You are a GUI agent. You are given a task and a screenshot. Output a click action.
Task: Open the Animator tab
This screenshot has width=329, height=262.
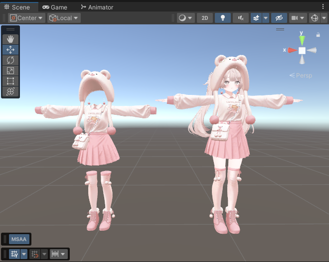coord(97,7)
